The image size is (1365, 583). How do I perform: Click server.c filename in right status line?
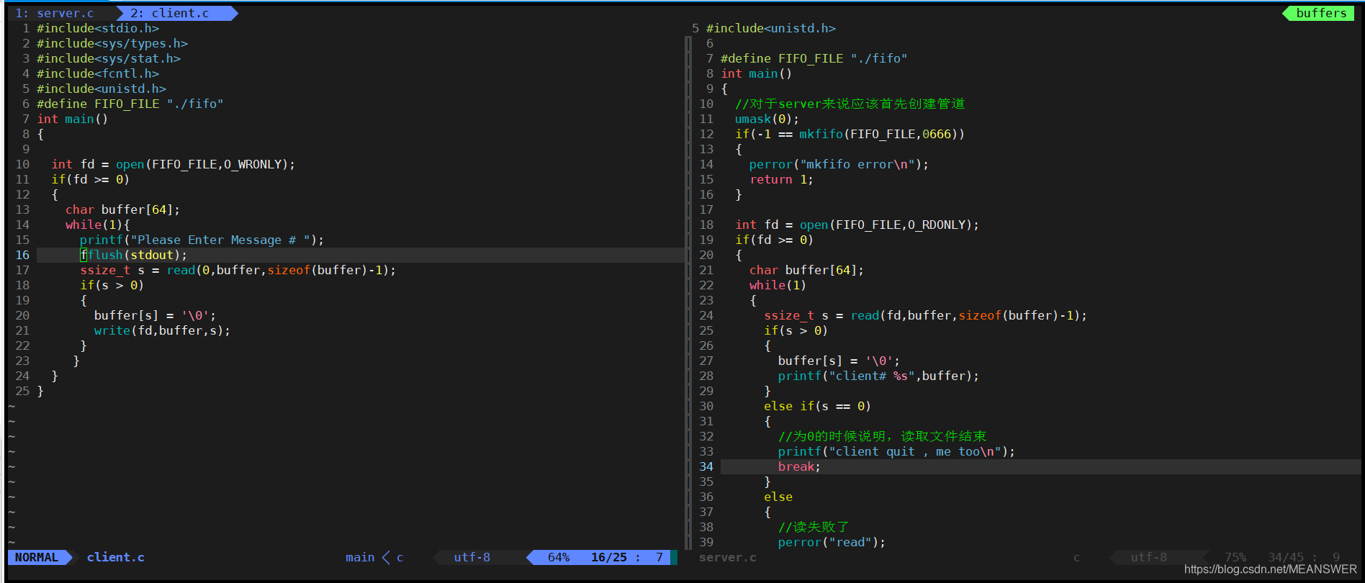coord(727,557)
